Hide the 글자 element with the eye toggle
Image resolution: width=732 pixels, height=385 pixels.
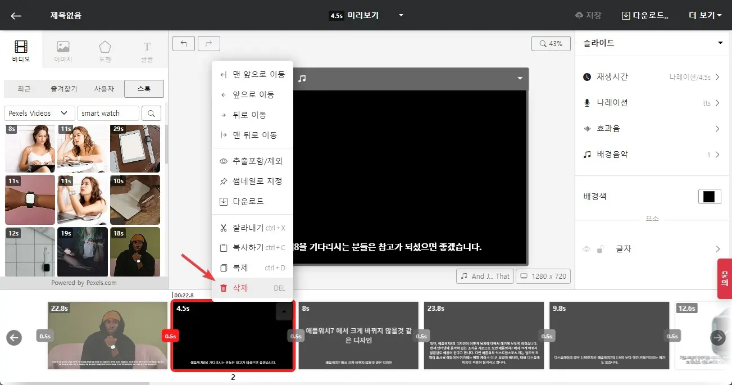coord(586,249)
